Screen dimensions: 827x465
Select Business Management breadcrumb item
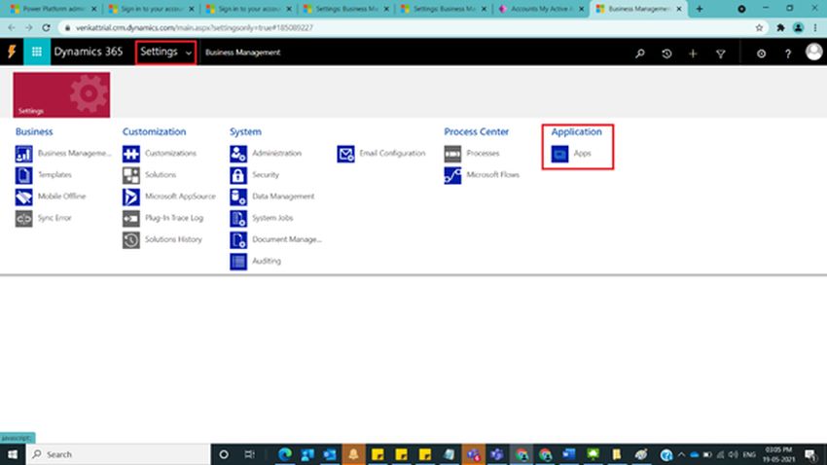(x=242, y=53)
